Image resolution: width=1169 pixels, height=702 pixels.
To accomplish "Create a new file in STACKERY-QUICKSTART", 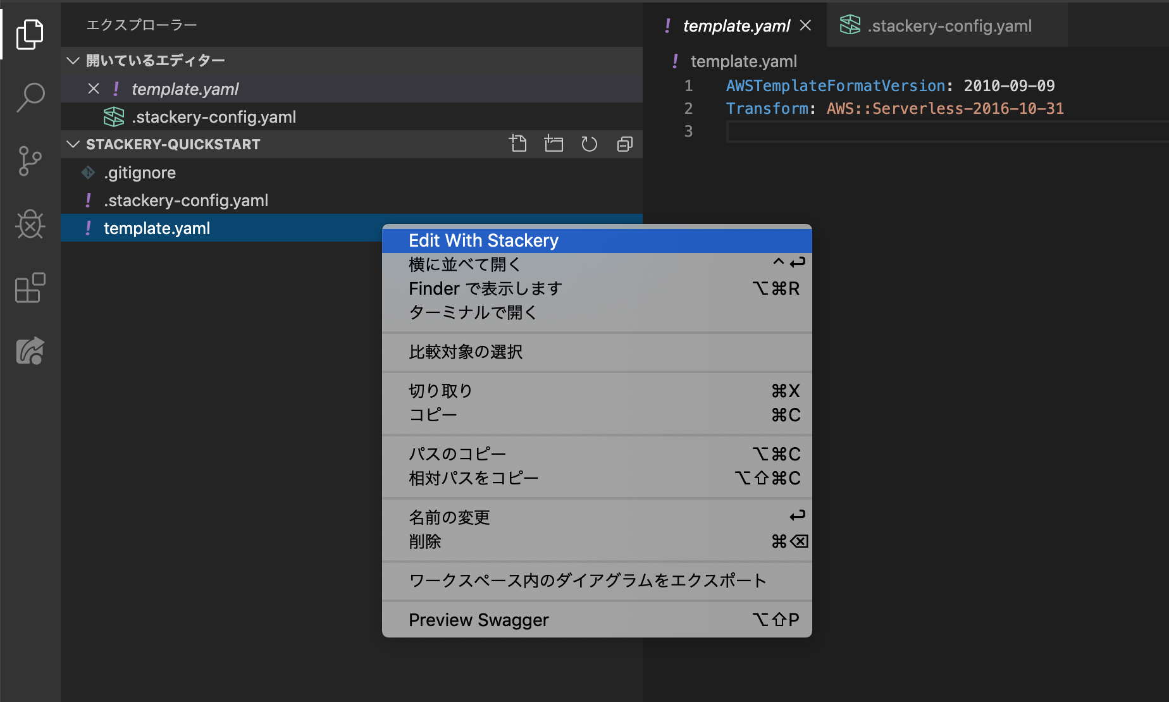I will pyautogui.click(x=518, y=144).
